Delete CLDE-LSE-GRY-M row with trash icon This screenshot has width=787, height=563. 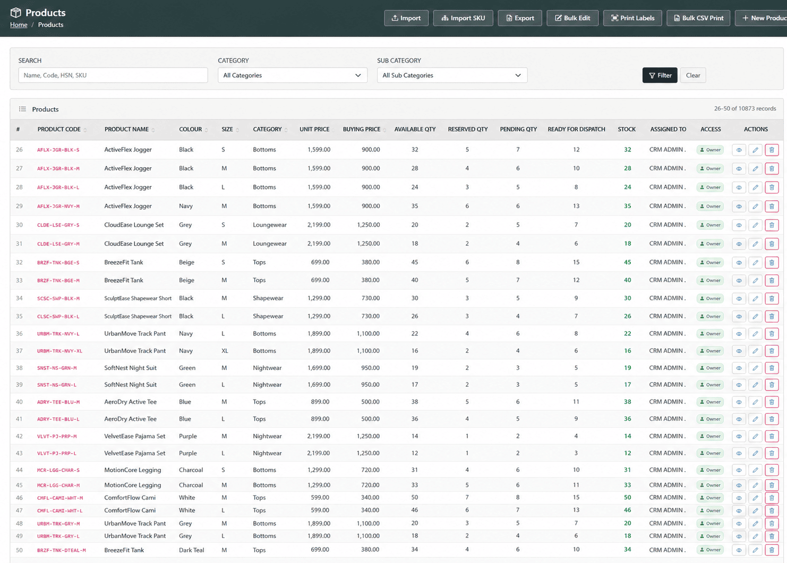(x=772, y=244)
